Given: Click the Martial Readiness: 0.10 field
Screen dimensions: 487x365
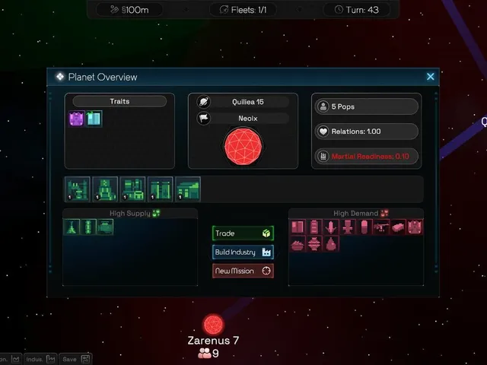Looking at the screenshot, I should [x=367, y=156].
